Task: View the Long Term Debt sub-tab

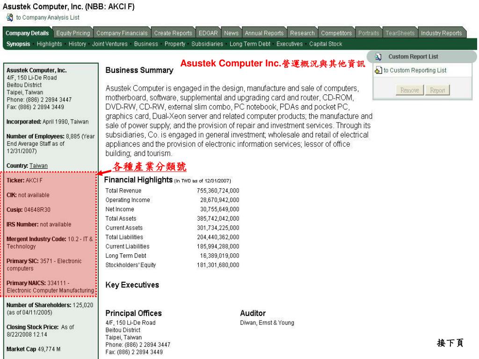Action: point(250,44)
